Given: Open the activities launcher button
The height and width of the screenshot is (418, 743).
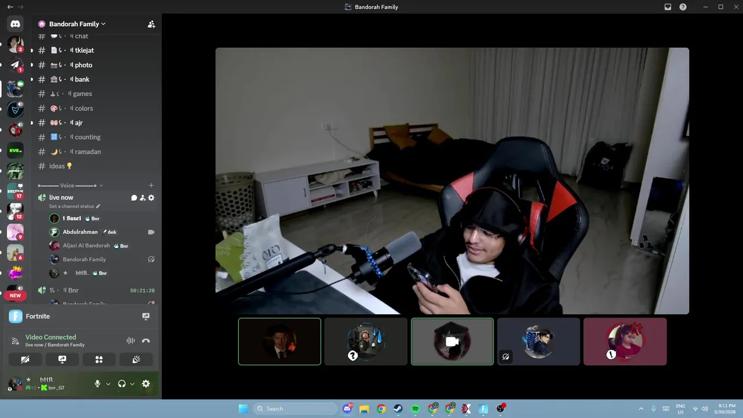Looking at the screenshot, I should (99, 359).
